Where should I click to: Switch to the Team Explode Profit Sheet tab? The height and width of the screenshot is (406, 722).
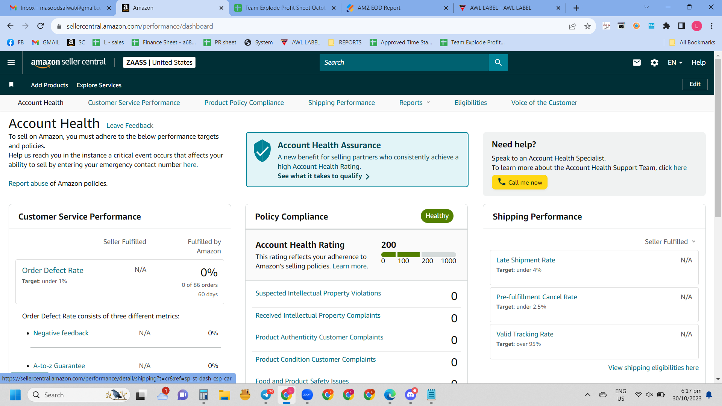point(285,8)
